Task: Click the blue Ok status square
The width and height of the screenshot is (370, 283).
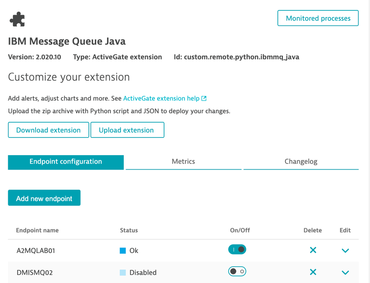Action: tap(123, 251)
